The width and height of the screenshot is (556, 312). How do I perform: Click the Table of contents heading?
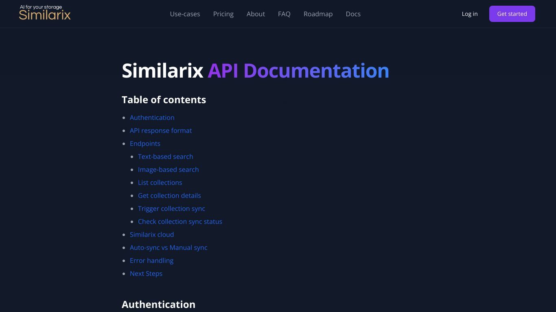pos(164,100)
